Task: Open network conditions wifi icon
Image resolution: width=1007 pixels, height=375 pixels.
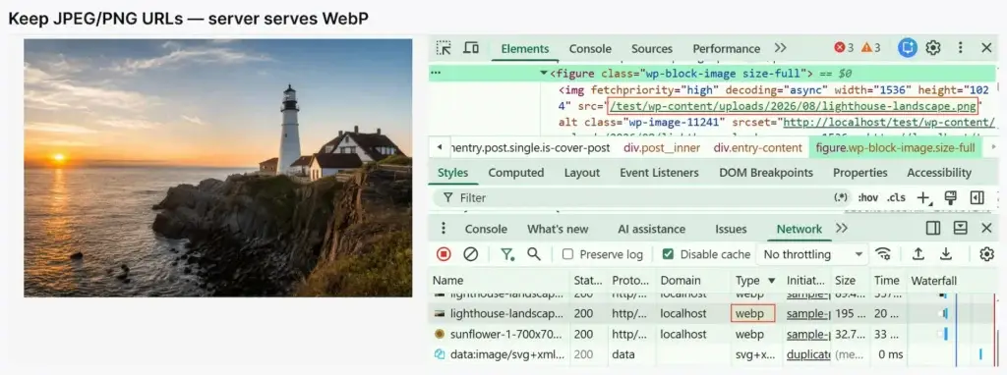Action: [884, 254]
